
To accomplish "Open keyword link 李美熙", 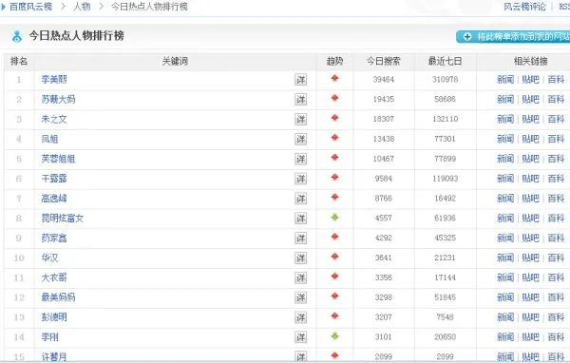I will pos(54,79).
